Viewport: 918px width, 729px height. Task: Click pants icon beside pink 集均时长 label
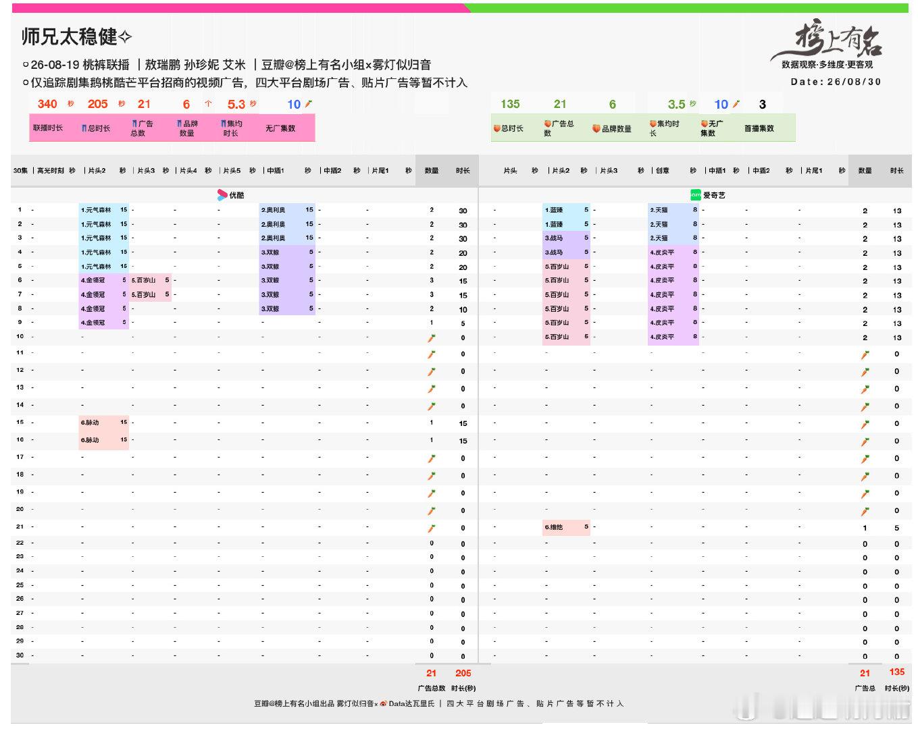(x=223, y=124)
